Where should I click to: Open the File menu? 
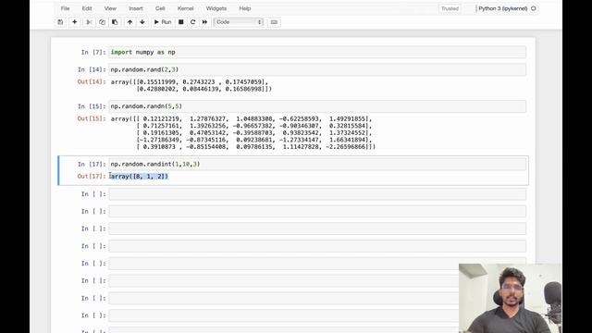[x=66, y=8]
